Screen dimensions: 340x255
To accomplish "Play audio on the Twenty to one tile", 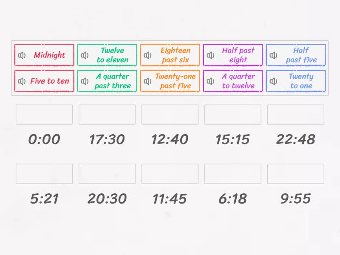I will coord(273,81).
